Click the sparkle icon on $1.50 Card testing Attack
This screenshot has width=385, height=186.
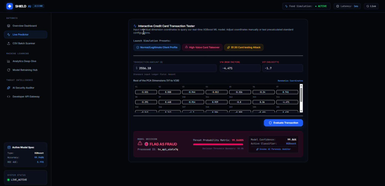point(229,47)
